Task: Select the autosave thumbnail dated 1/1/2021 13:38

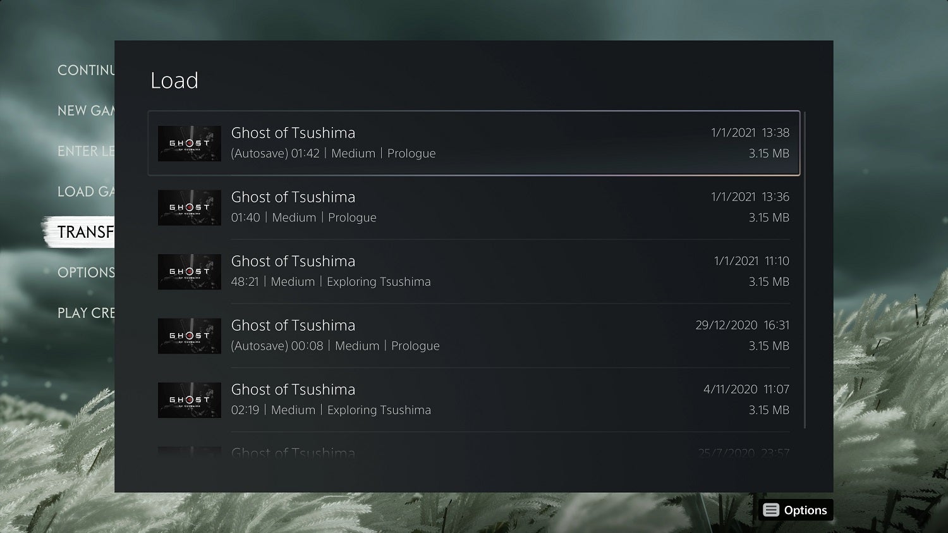Action: tap(190, 144)
